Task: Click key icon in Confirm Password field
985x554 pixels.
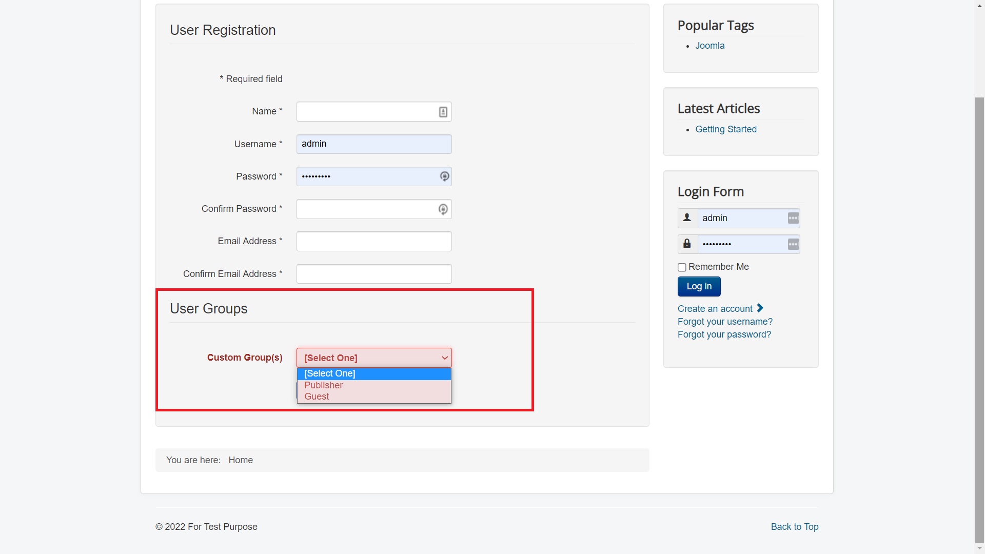Action: click(x=443, y=209)
